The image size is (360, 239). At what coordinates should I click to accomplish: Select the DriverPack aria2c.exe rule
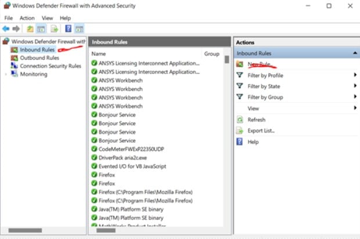click(x=123, y=158)
